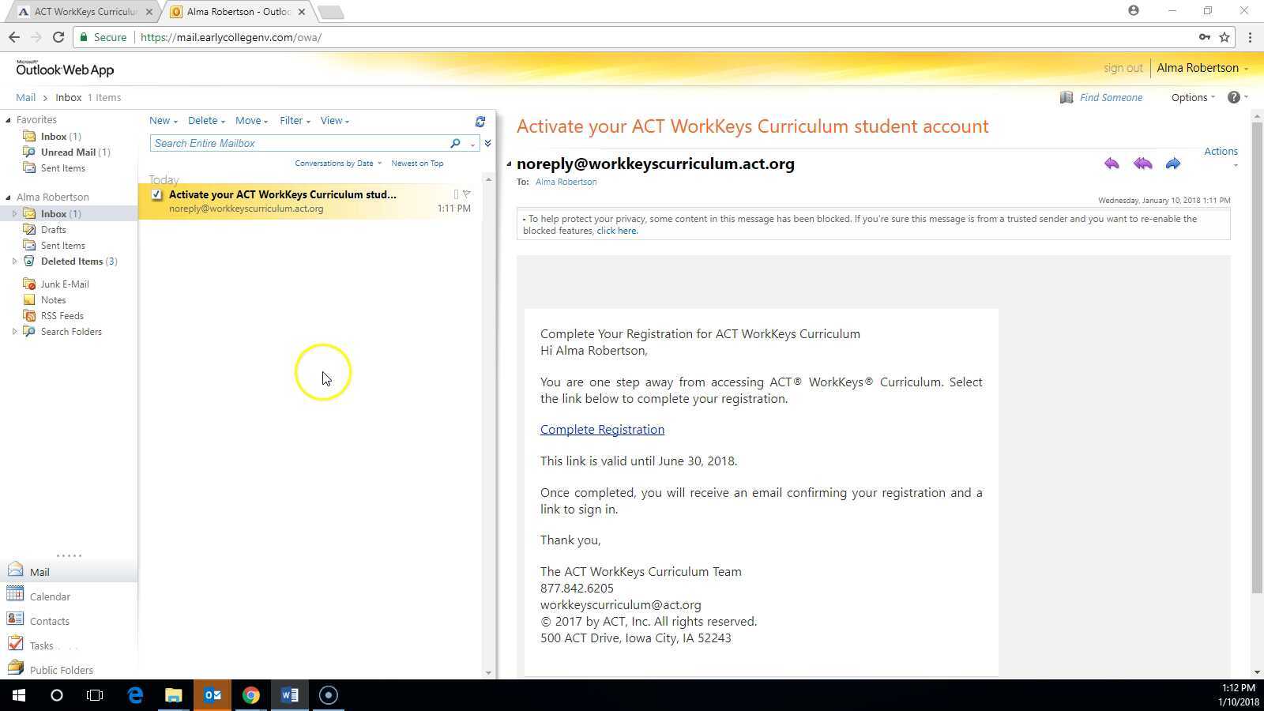Image resolution: width=1264 pixels, height=711 pixels.
Task: Click the Forward arrow icon
Action: [x=1173, y=164]
